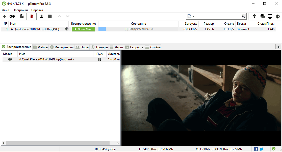The width and height of the screenshot is (282, 152).
Task: Click the download progress bar
Action: pos(138,29)
